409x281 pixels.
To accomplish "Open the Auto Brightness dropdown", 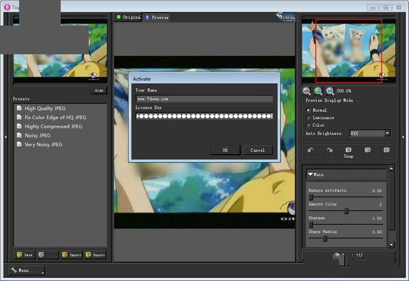I will point(370,133).
